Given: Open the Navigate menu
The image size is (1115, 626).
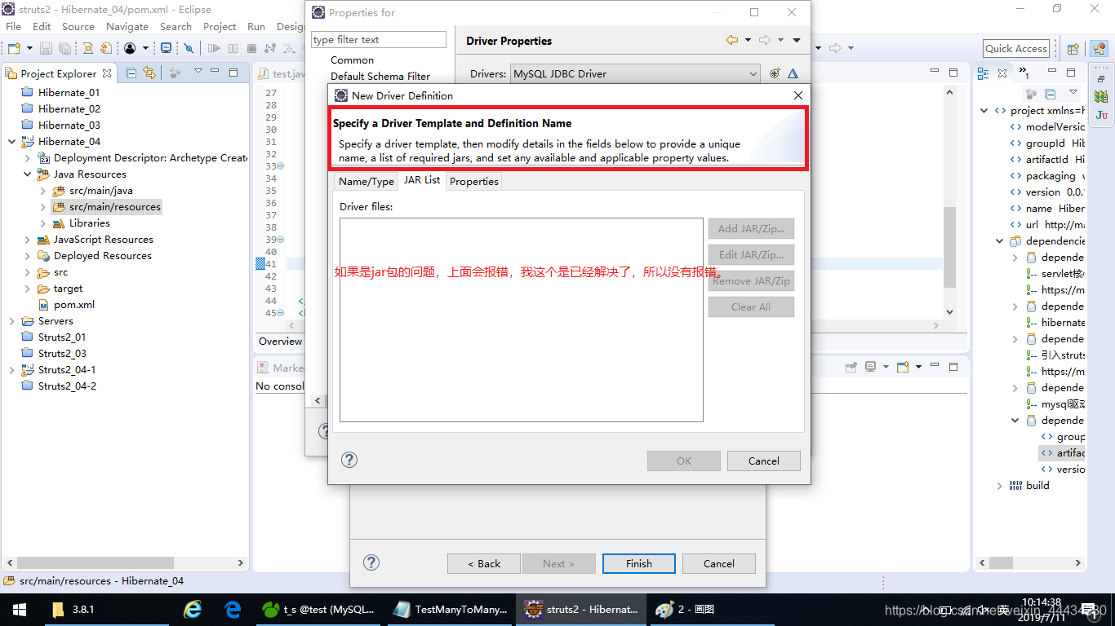Looking at the screenshot, I should point(127,26).
